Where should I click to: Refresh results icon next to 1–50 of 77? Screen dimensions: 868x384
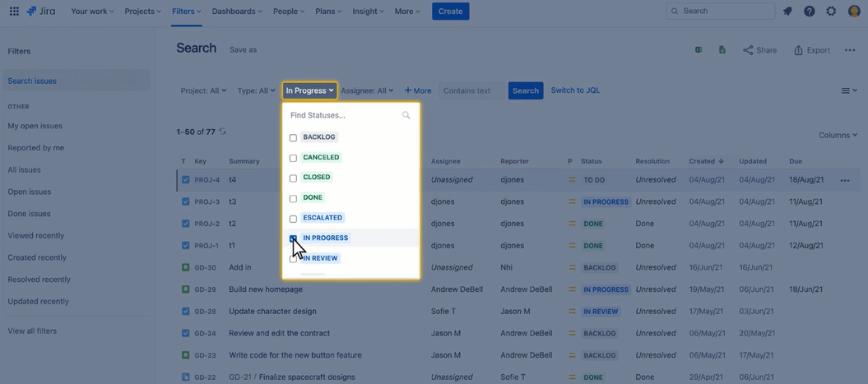click(222, 132)
